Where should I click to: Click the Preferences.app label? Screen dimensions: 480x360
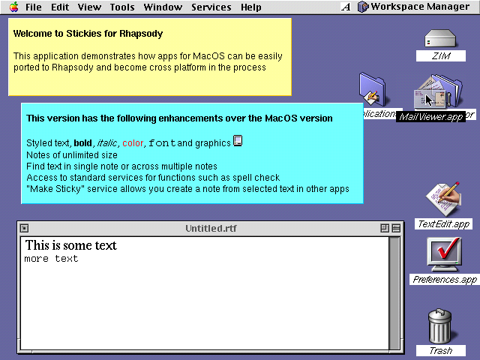click(x=445, y=280)
